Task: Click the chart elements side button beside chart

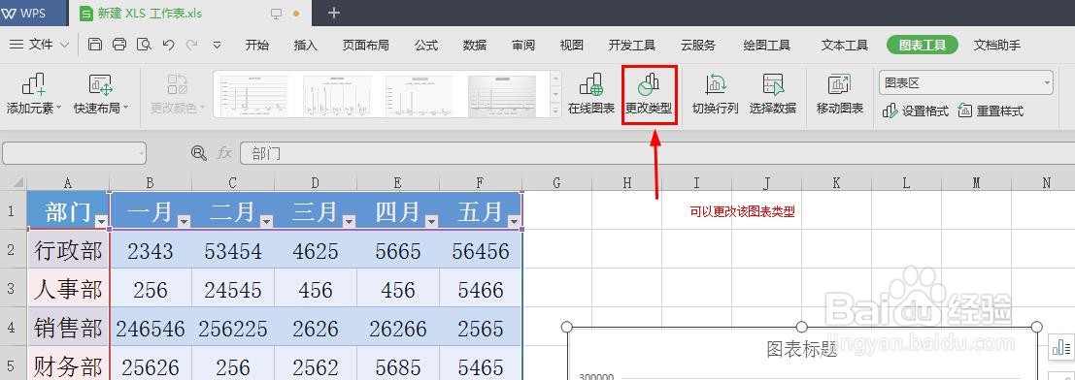Action: click(x=1060, y=347)
